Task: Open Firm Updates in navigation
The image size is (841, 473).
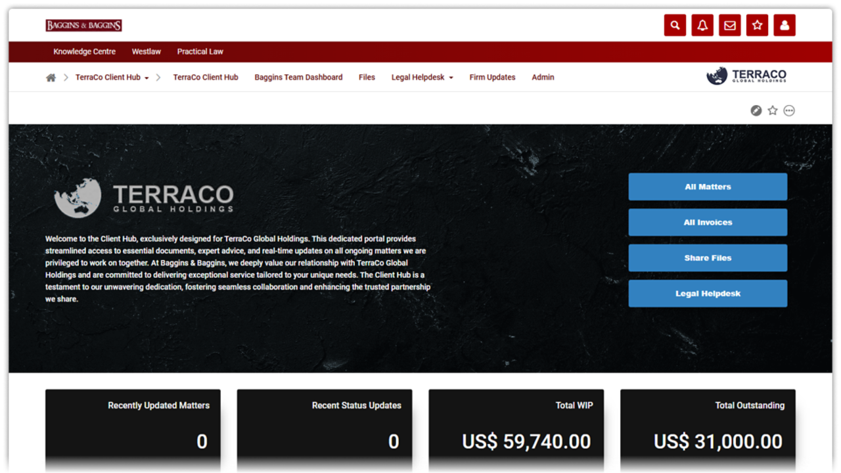Action: (492, 78)
